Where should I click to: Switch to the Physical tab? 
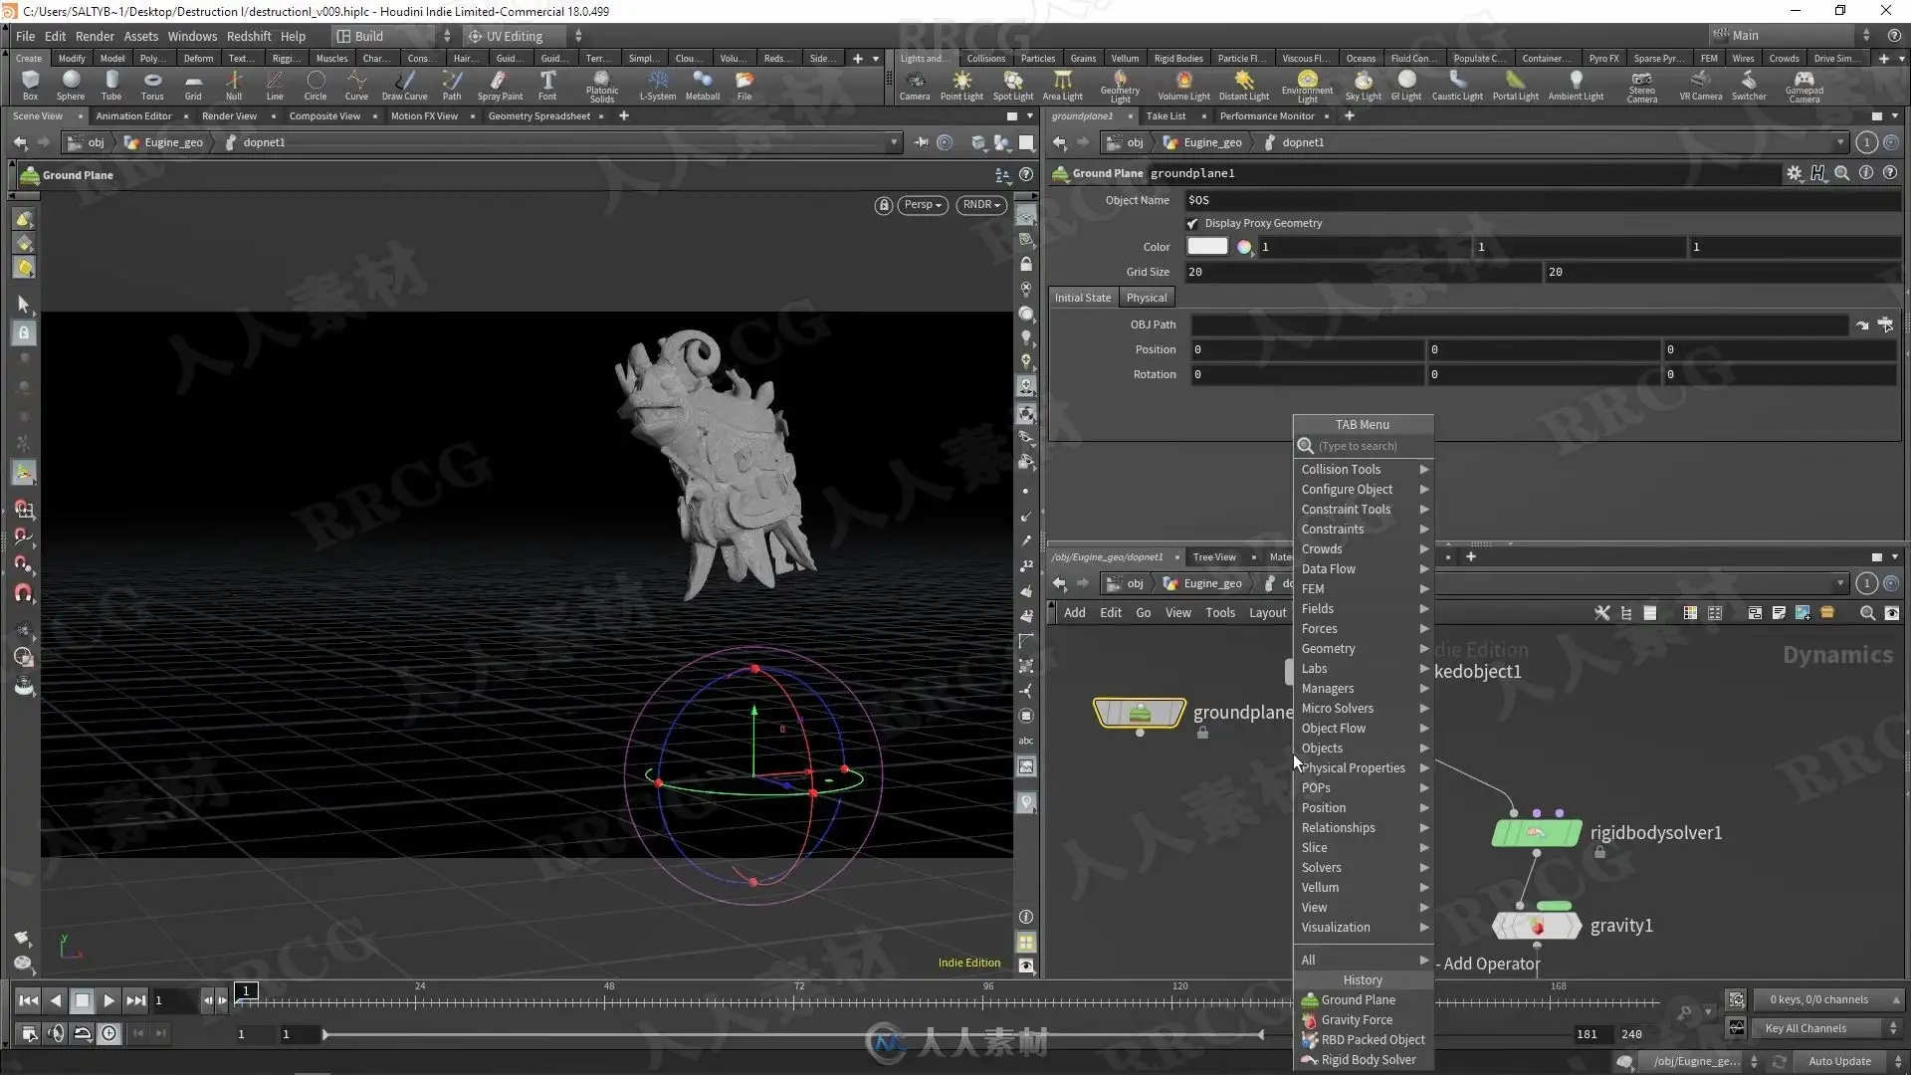pos(1146,298)
